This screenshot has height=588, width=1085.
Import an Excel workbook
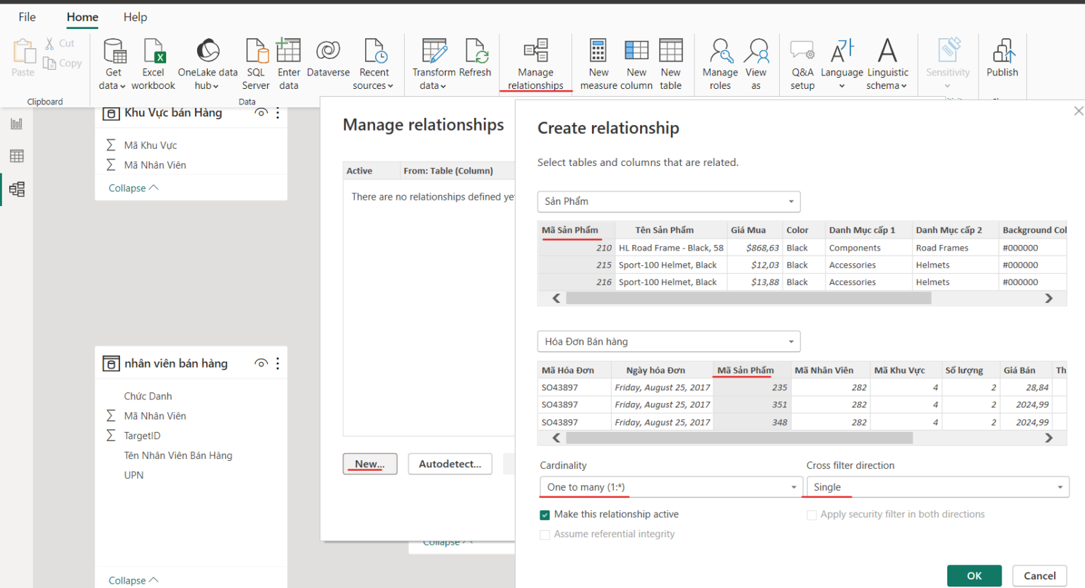click(x=153, y=64)
